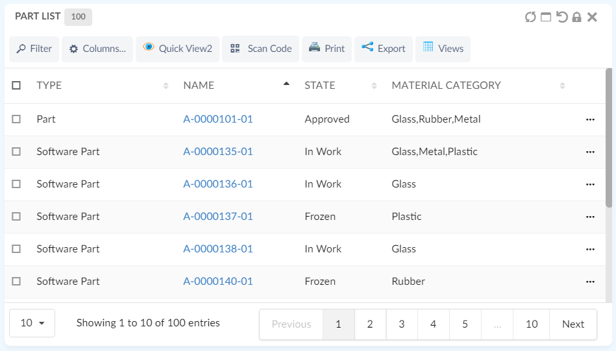This screenshot has height=351, width=616.
Task: Print the part list
Action: click(x=326, y=49)
